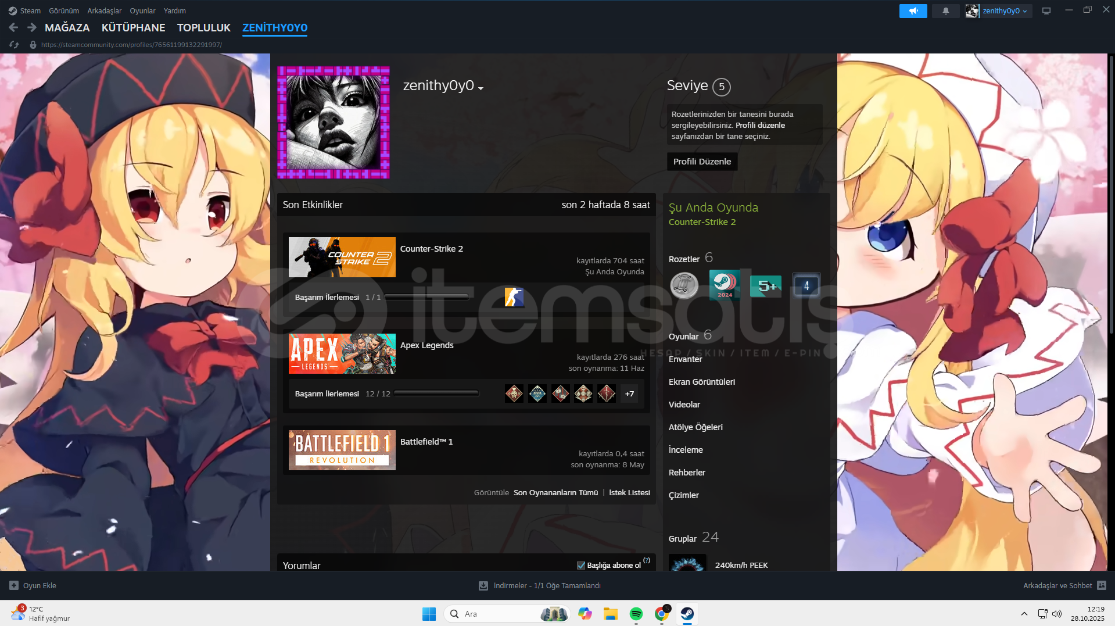Open the Apex Legends game thumbnail
1115x626 pixels.
pos(342,353)
